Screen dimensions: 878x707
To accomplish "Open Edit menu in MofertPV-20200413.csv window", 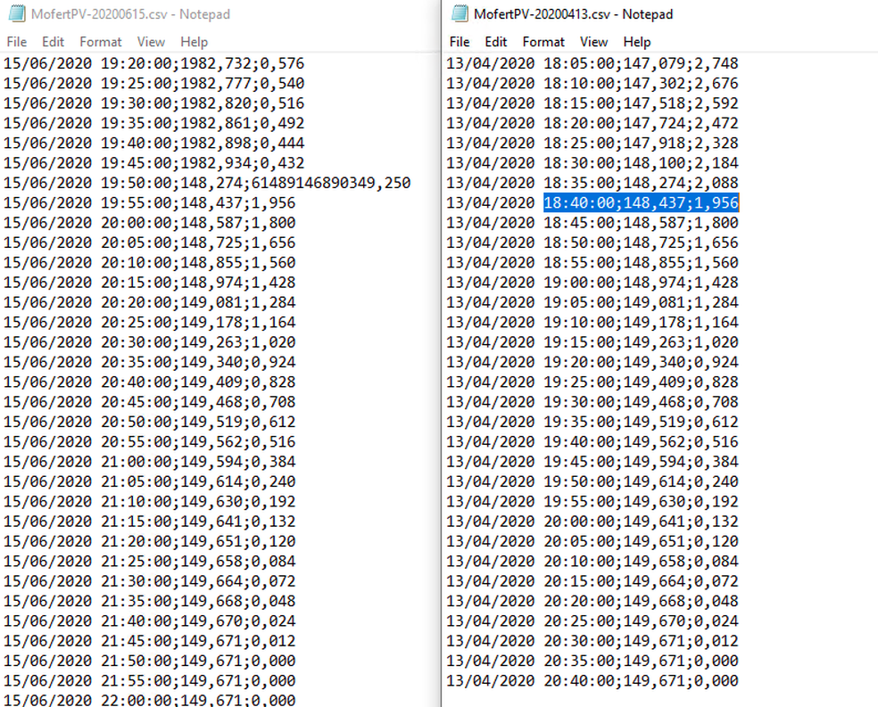I will [x=496, y=42].
